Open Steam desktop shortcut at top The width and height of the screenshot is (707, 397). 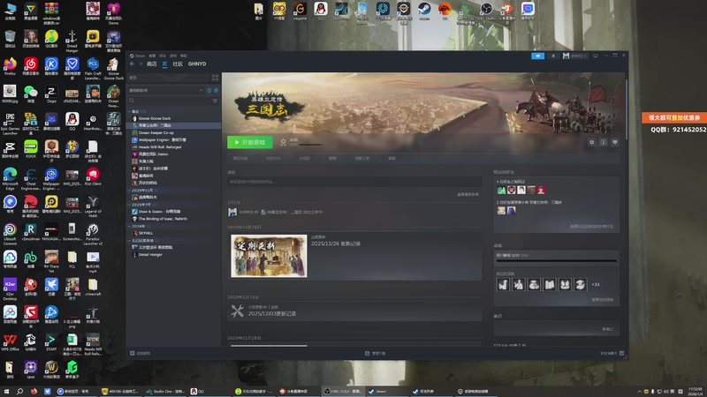424,11
